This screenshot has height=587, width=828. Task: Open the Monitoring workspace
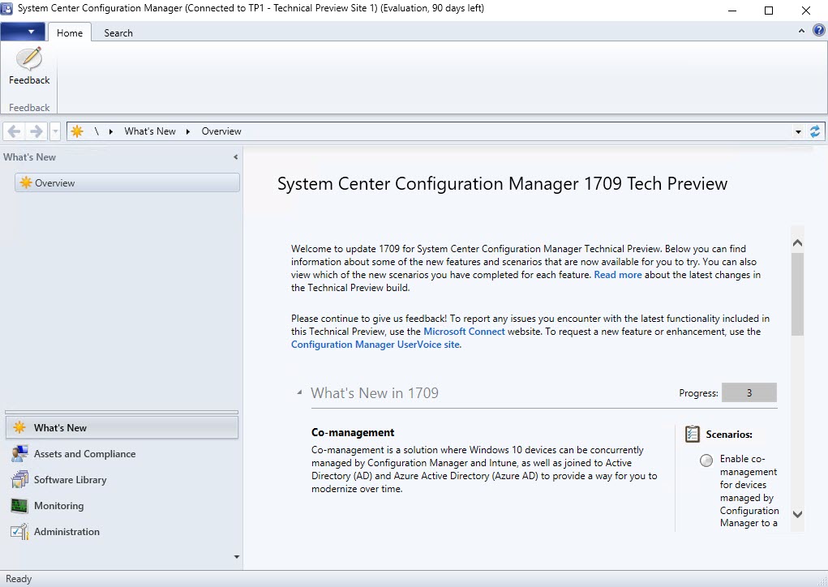pos(122,505)
